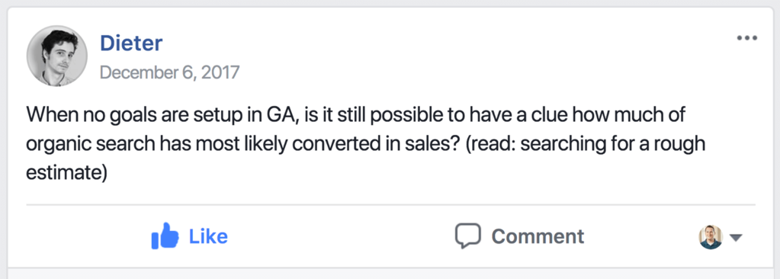Switch commenting identity using avatar selector
The width and height of the screenshot is (780, 279).
(721, 237)
